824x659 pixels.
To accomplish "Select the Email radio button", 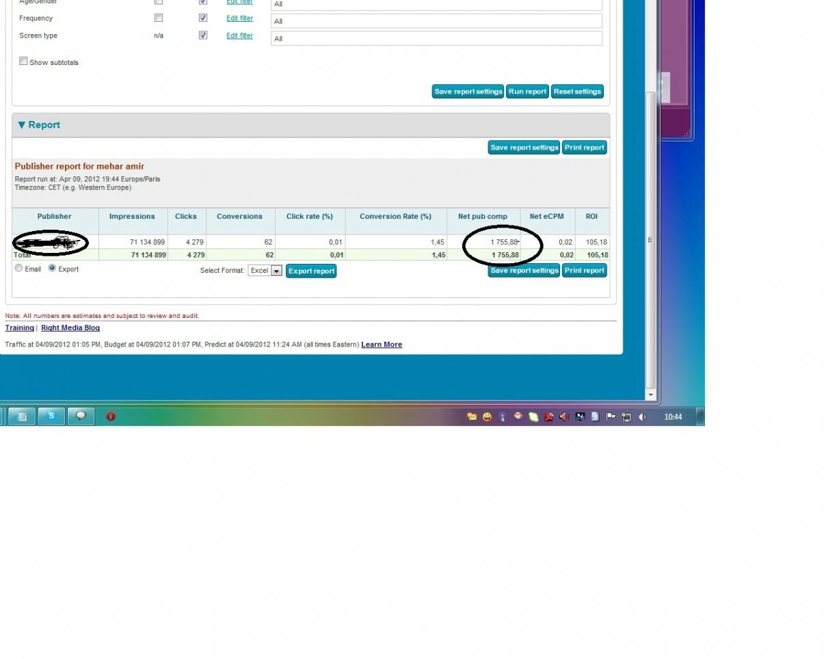I will click(x=18, y=268).
